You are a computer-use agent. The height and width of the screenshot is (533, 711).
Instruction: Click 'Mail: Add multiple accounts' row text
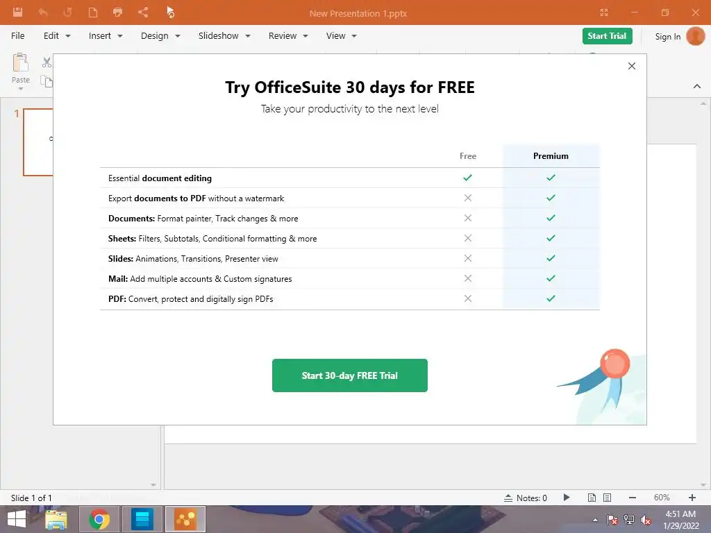(199, 279)
